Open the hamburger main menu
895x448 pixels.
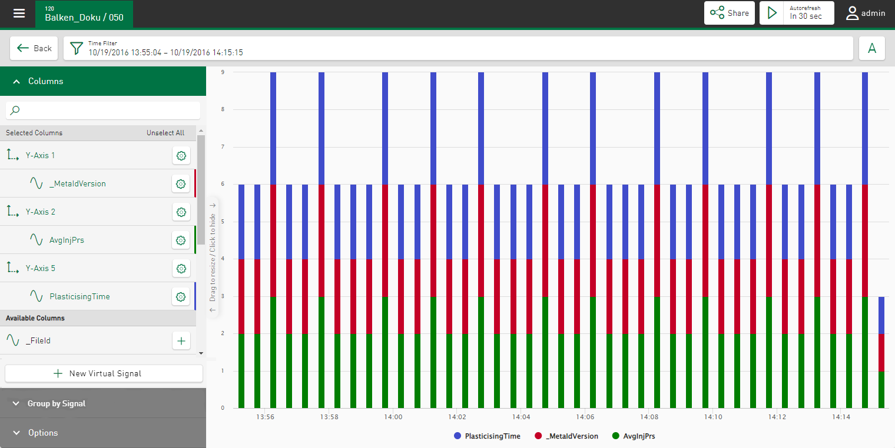[19, 13]
